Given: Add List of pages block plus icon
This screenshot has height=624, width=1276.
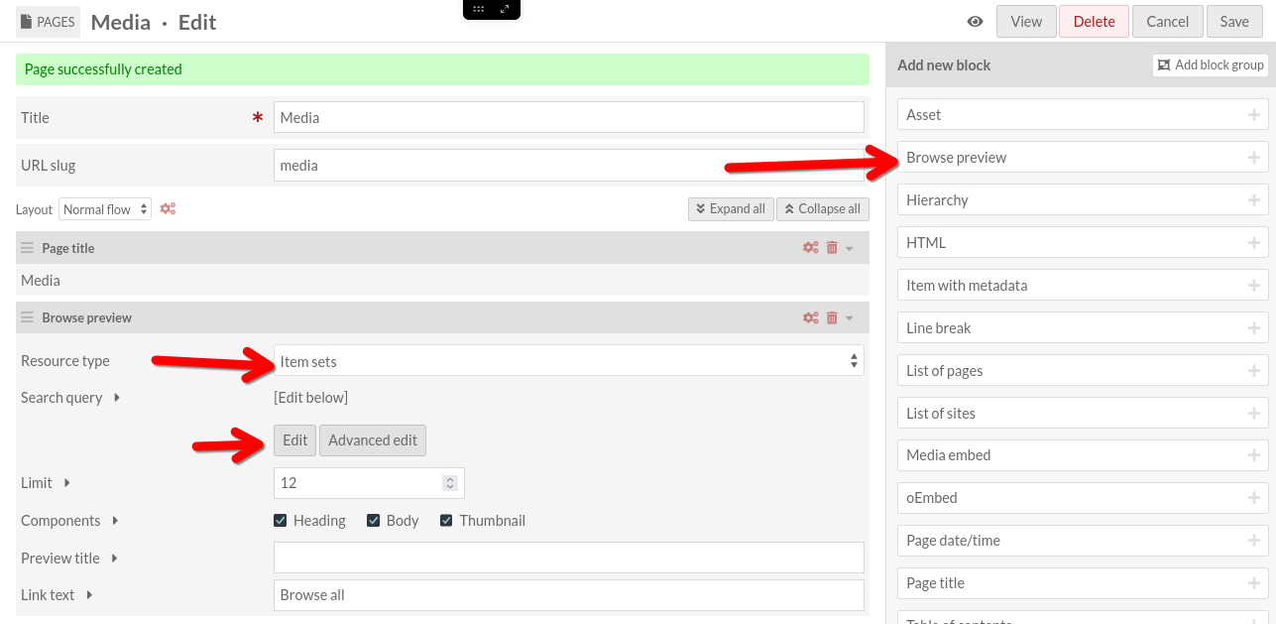Looking at the screenshot, I should pyautogui.click(x=1254, y=371).
